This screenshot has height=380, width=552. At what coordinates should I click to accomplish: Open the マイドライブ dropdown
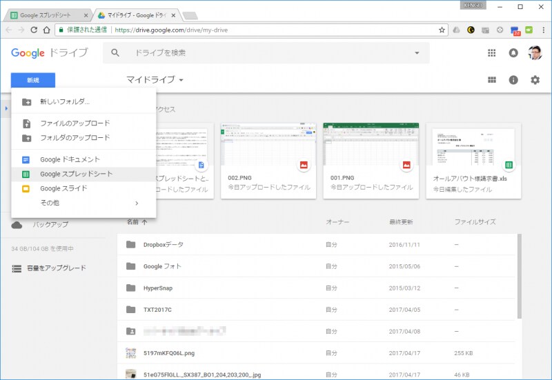(x=155, y=80)
